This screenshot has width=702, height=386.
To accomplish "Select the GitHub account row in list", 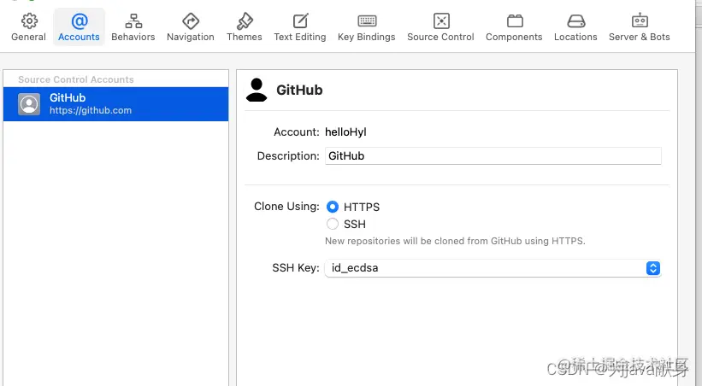I will 115,104.
